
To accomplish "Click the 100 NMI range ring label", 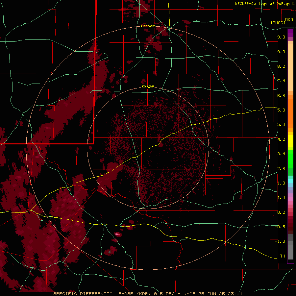I will (x=148, y=26).
